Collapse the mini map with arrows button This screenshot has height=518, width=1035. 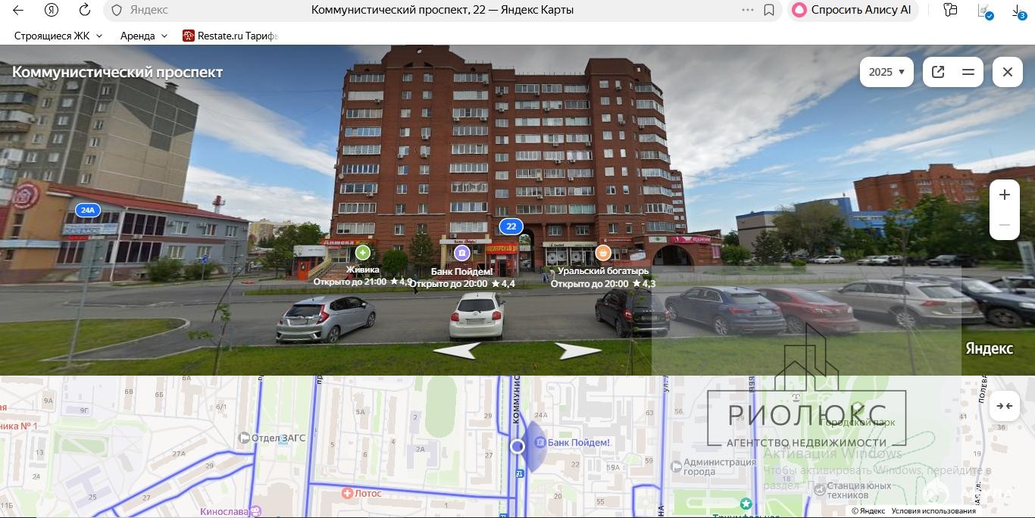point(1004,406)
